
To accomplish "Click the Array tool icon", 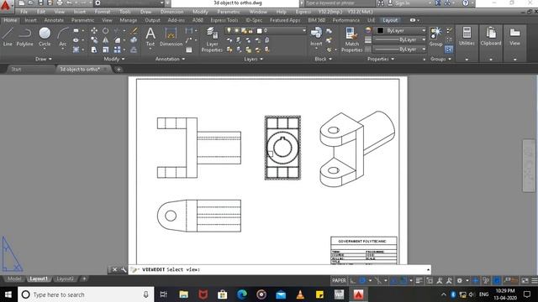I will (x=118, y=49).
